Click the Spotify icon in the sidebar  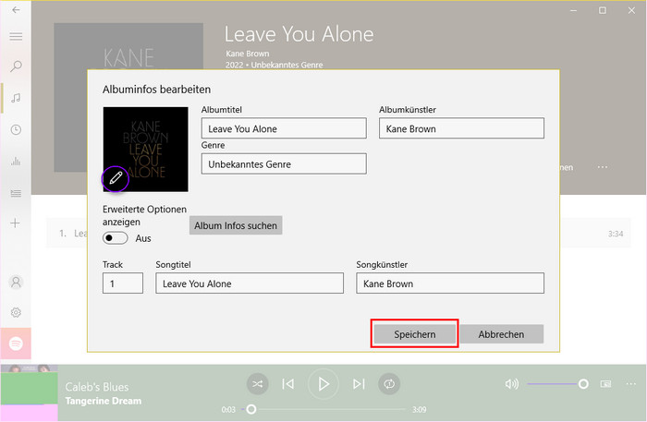[x=16, y=344]
